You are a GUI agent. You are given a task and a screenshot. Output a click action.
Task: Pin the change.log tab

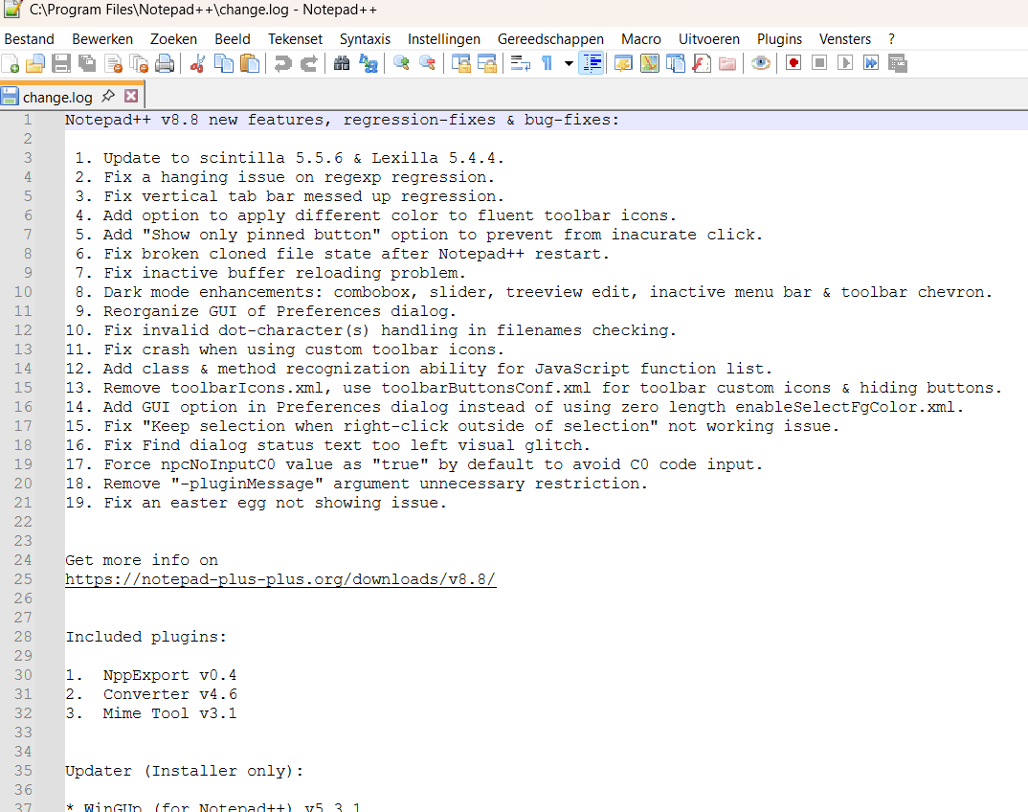pos(108,97)
